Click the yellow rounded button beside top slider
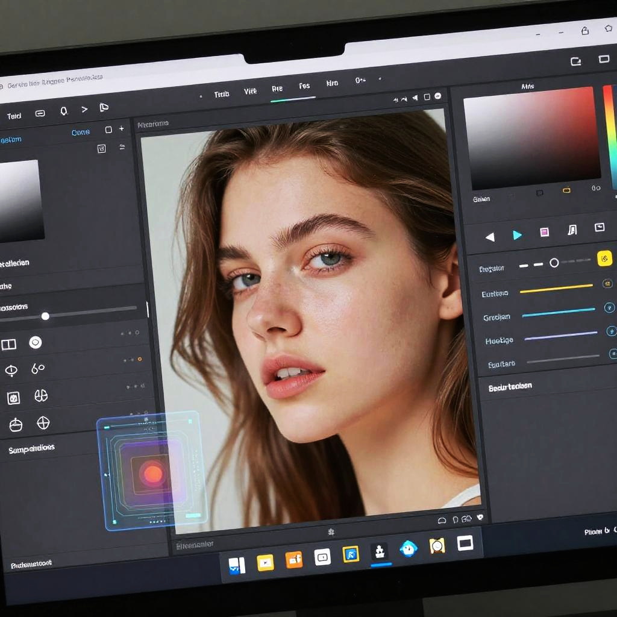 604,258
